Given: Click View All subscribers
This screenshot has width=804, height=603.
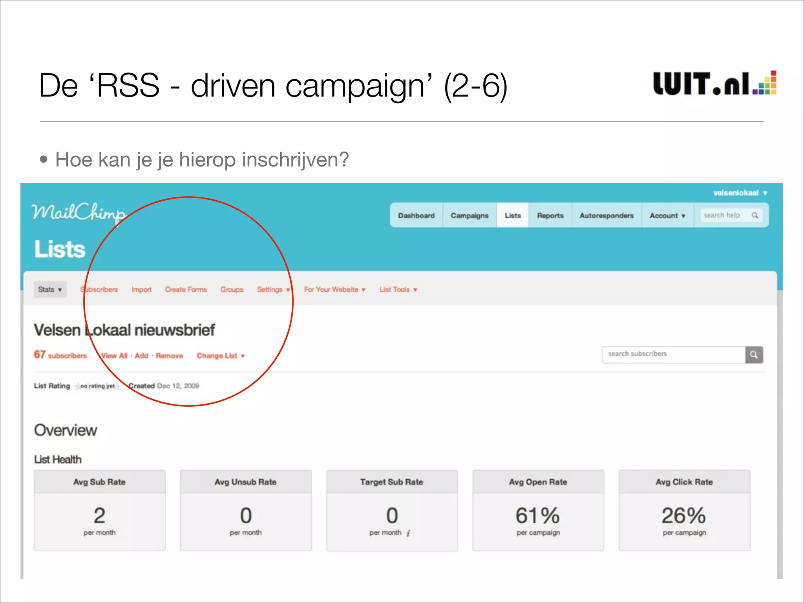Looking at the screenshot, I should (114, 356).
